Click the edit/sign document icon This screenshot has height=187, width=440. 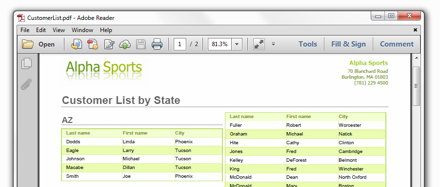tap(109, 44)
